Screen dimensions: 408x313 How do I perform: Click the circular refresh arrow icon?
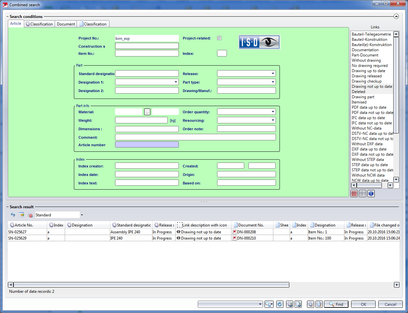tap(280, 304)
